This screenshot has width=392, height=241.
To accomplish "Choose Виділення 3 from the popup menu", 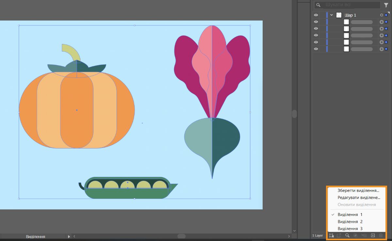I will (x=350, y=229).
